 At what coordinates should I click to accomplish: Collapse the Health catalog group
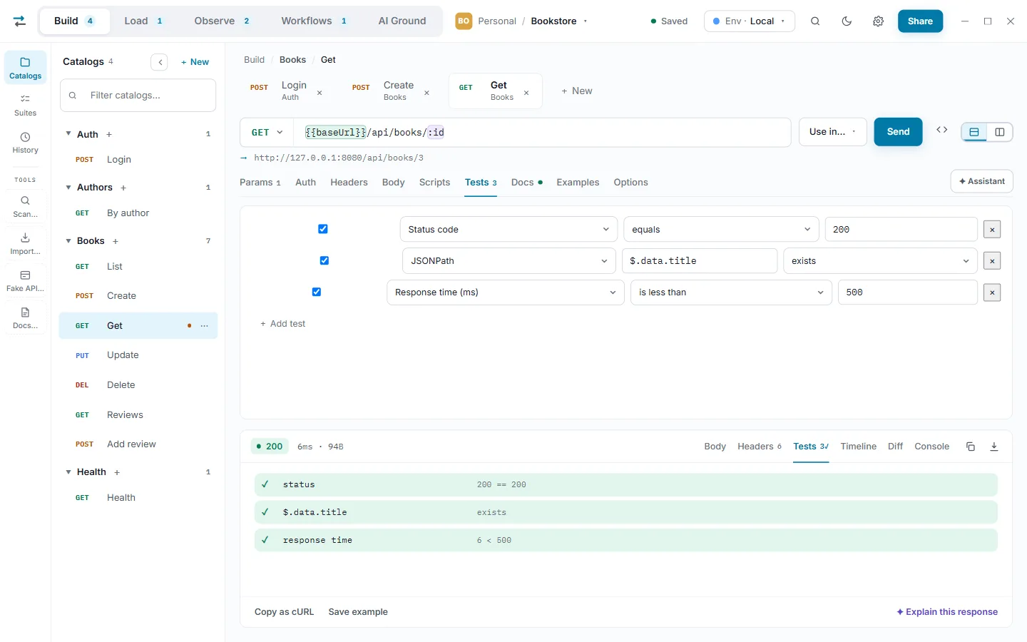coord(68,472)
